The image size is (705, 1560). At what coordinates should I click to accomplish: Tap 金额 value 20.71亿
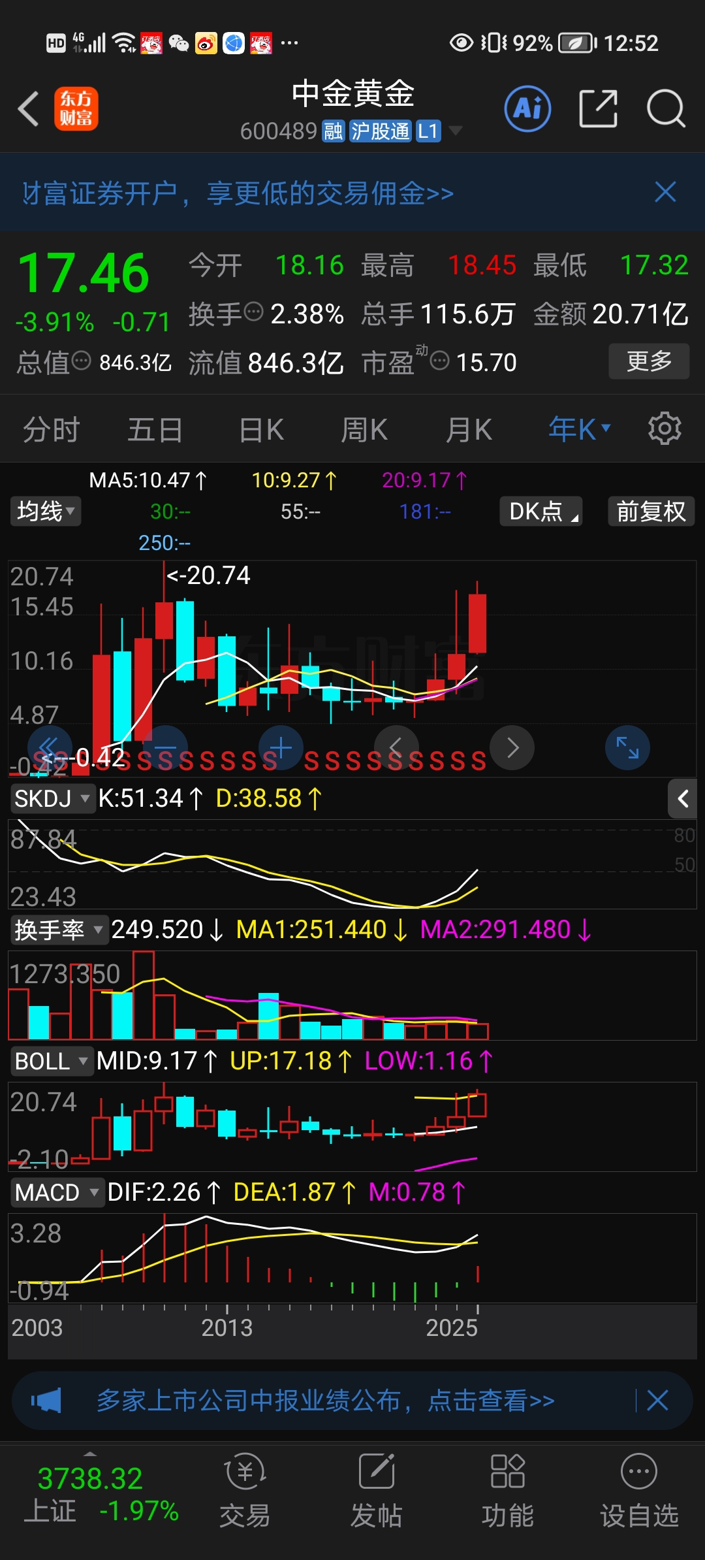(640, 314)
